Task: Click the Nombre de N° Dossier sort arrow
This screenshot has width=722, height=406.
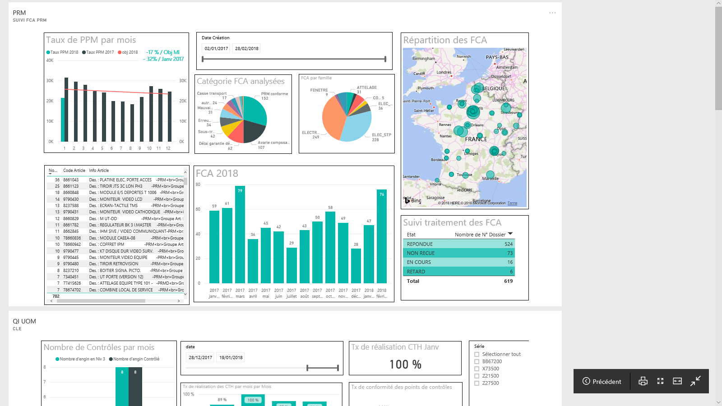Action: click(x=510, y=234)
